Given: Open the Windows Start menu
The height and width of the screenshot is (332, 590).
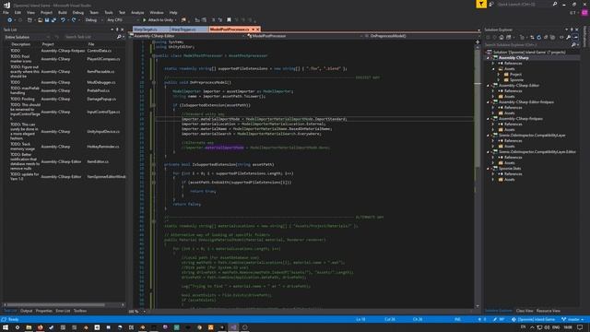Looking at the screenshot, I should 6,327.
